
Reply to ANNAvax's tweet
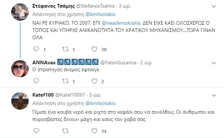tap(36, 81)
